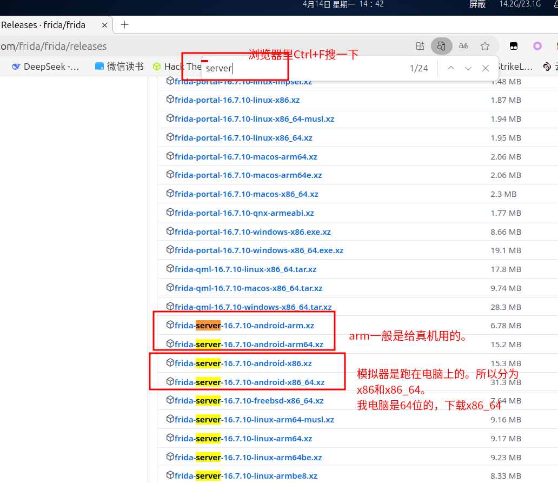The image size is (558, 483).
Task: Click the black square extension icon
Action: (x=514, y=46)
